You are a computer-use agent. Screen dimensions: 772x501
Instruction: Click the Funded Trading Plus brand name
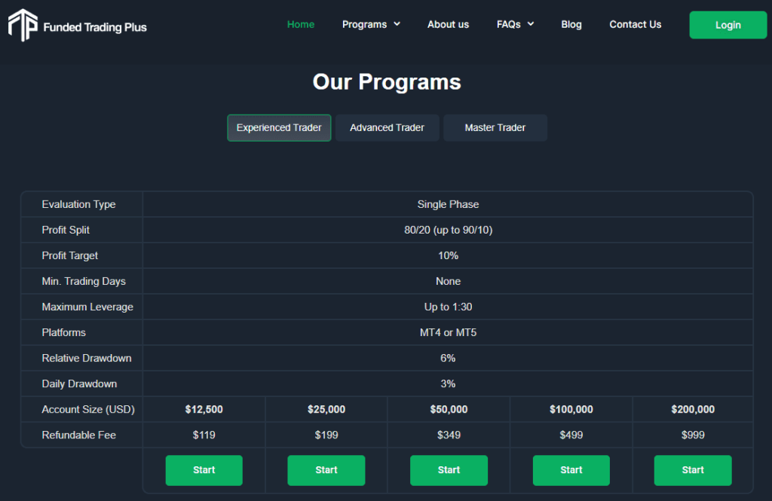95,28
